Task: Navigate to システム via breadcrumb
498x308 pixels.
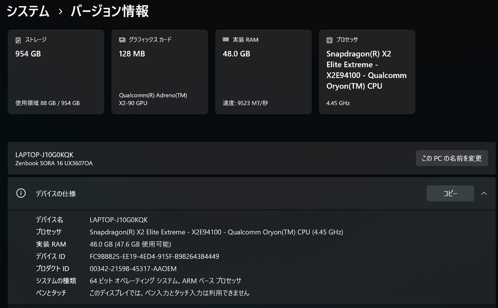Action: tap(27, 11)
